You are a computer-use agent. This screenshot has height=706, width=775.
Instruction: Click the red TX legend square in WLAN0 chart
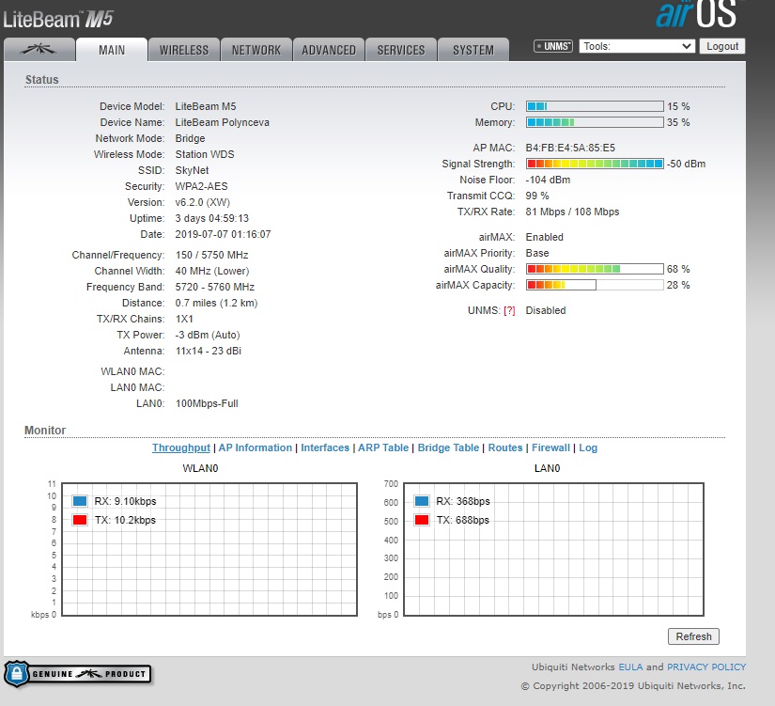80,520
